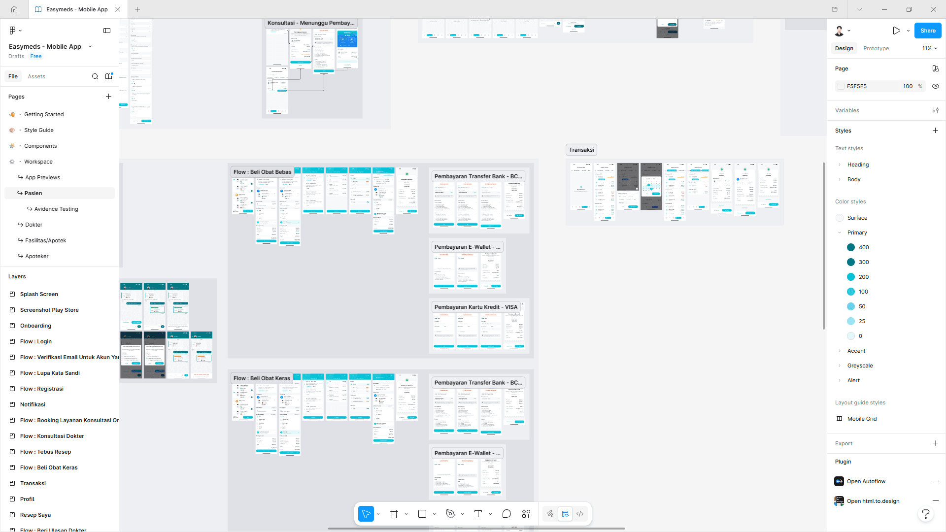The width and height of the screenshot is (946, 532).
Task: Open the Autoflow plugin
Action: coord(866,481)
